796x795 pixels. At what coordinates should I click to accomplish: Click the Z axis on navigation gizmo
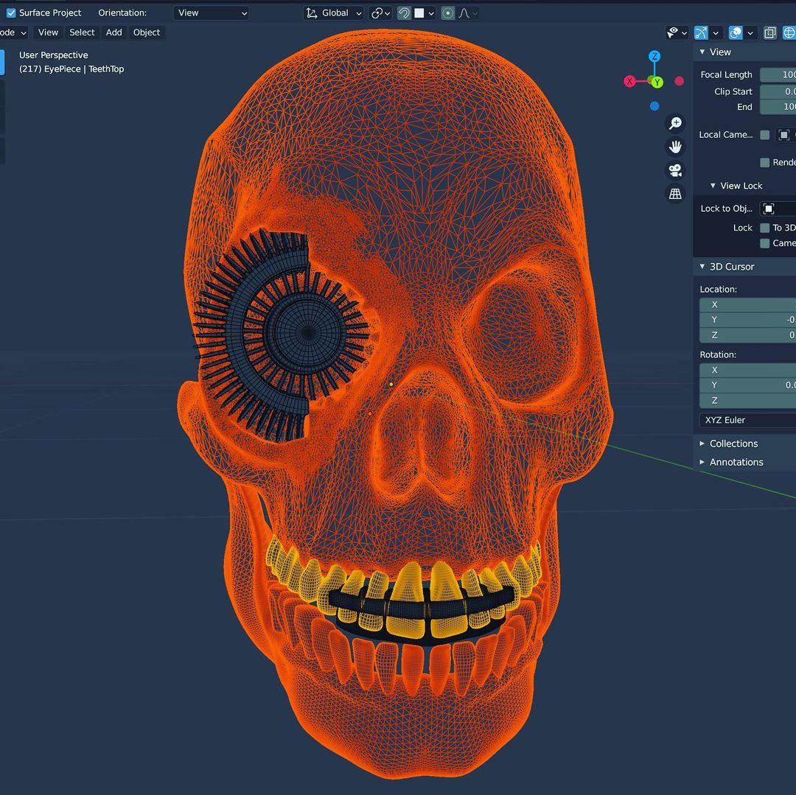click(654, 57)
